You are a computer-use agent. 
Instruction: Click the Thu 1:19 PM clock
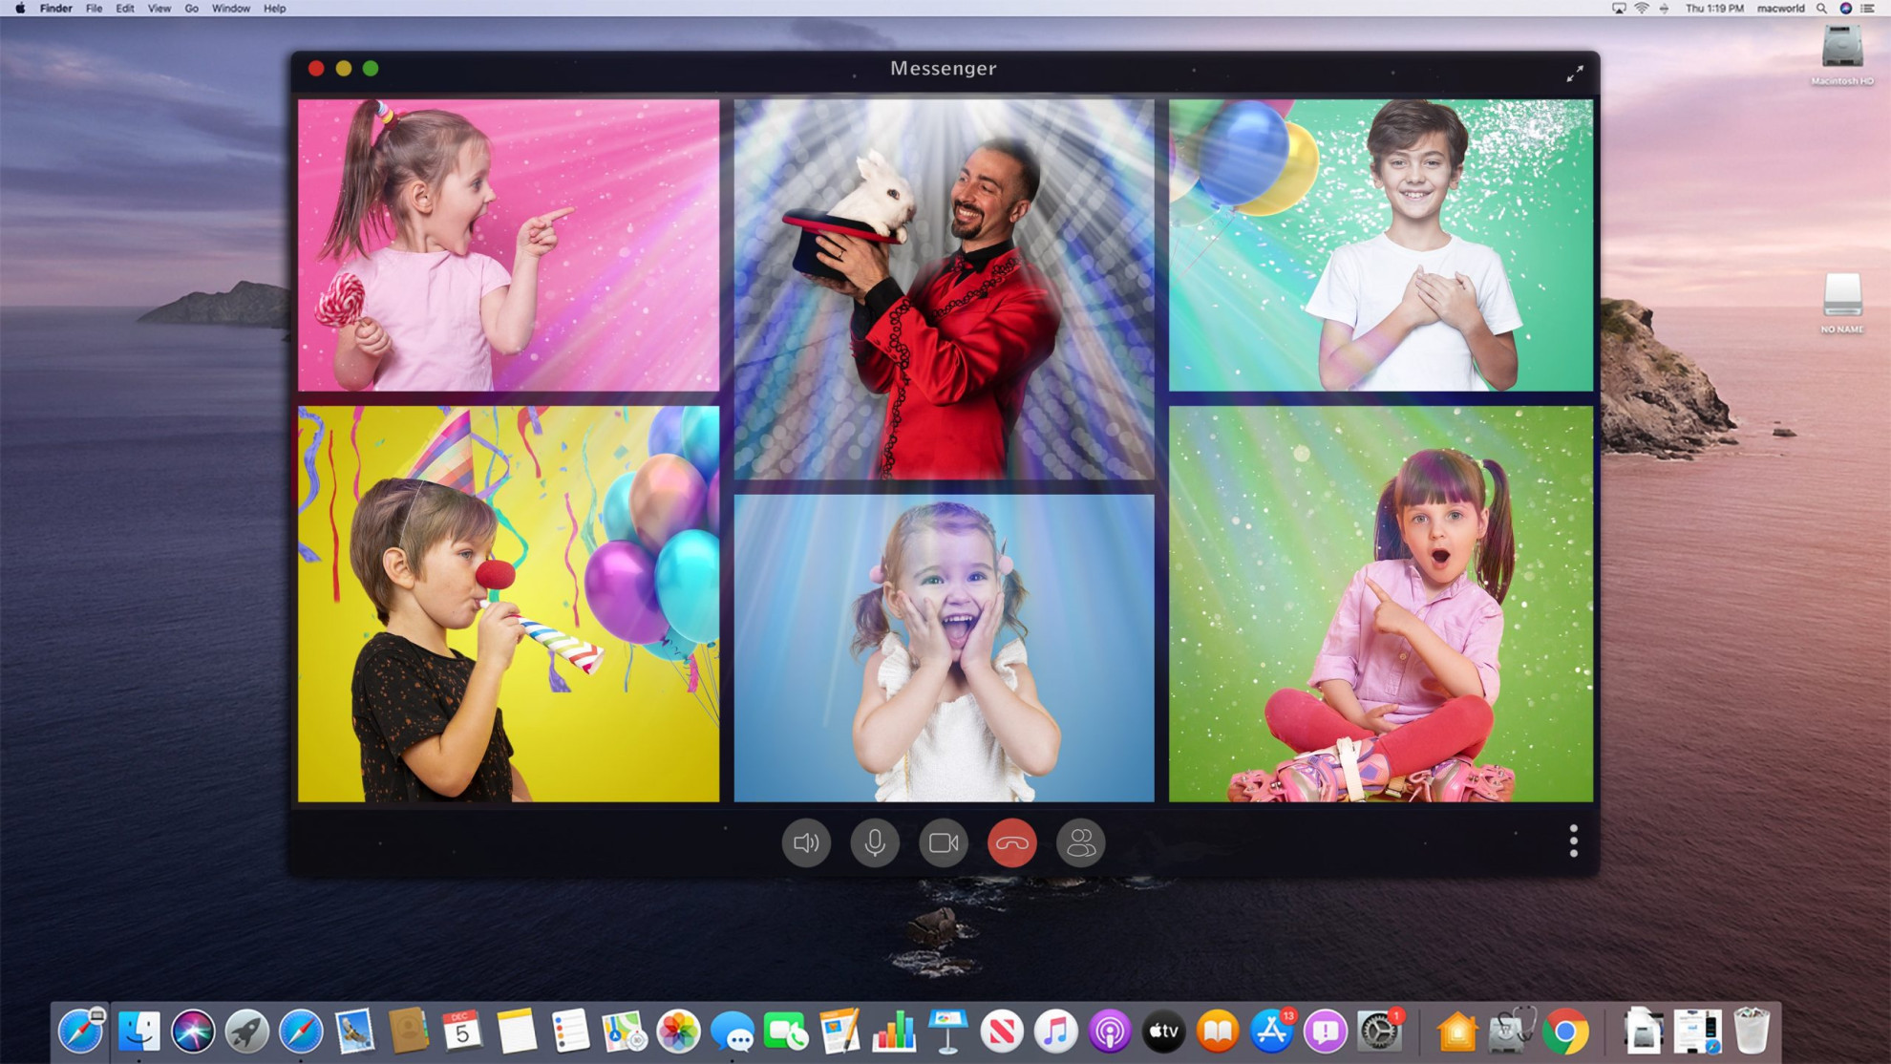1714,9
